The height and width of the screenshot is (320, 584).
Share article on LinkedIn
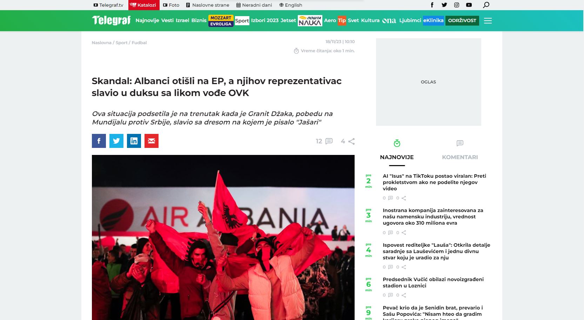[x=134, y=141]
